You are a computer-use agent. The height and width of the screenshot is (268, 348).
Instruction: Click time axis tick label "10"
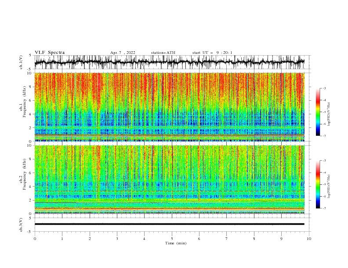click(x=309, y=239)
